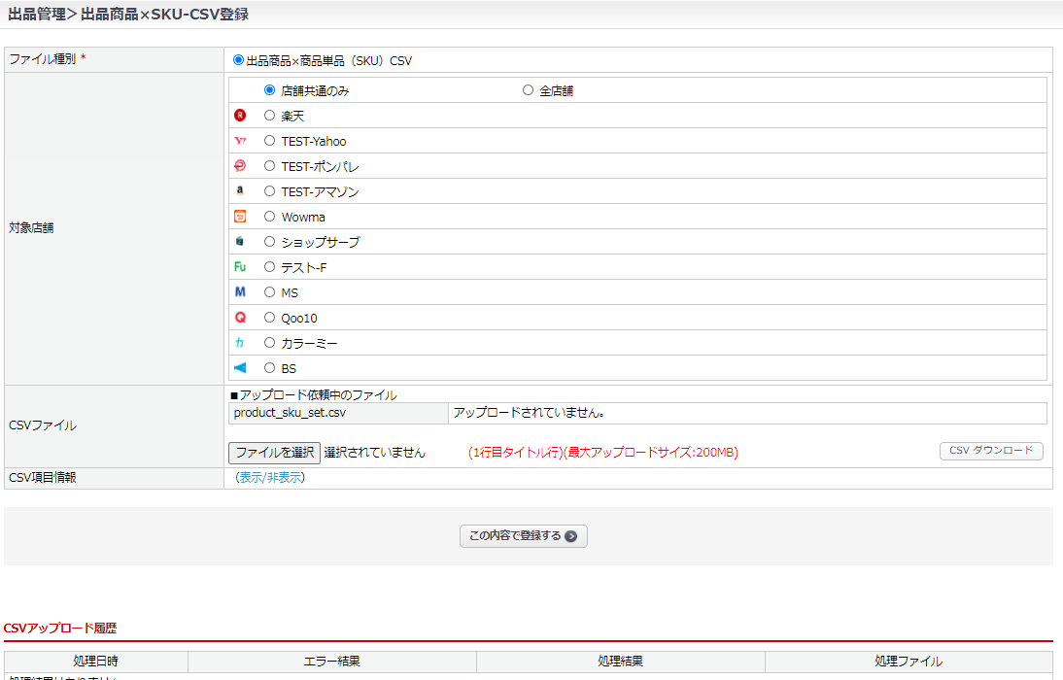Screen dimensions: 1063x680
Task: Click the BS store megaphone icon
Action: 240,367
